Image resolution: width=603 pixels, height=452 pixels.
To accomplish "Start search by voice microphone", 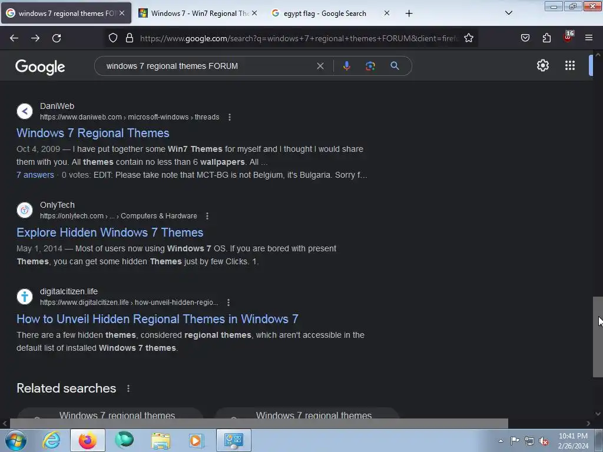I will (346, 66).
